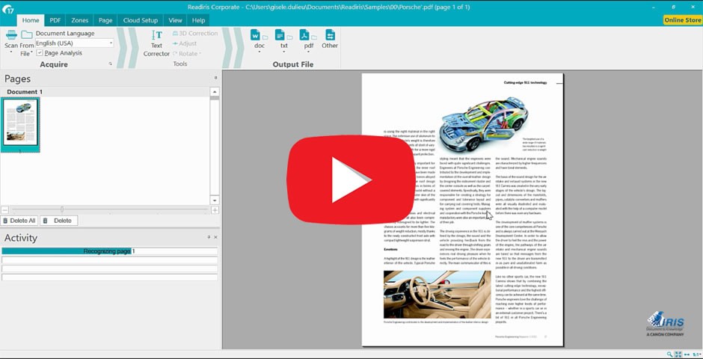Switch to the Help tab

198,20
